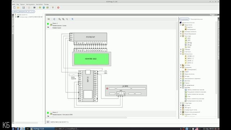Expand Контроллер 1 node in project tree
The height and width of the screenshot is (130, 231).
click(x=16, y=17)
